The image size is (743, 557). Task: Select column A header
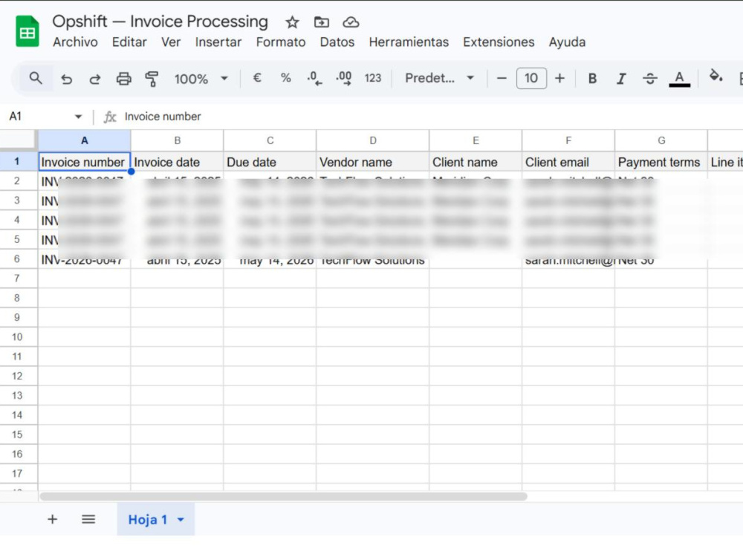85,140
